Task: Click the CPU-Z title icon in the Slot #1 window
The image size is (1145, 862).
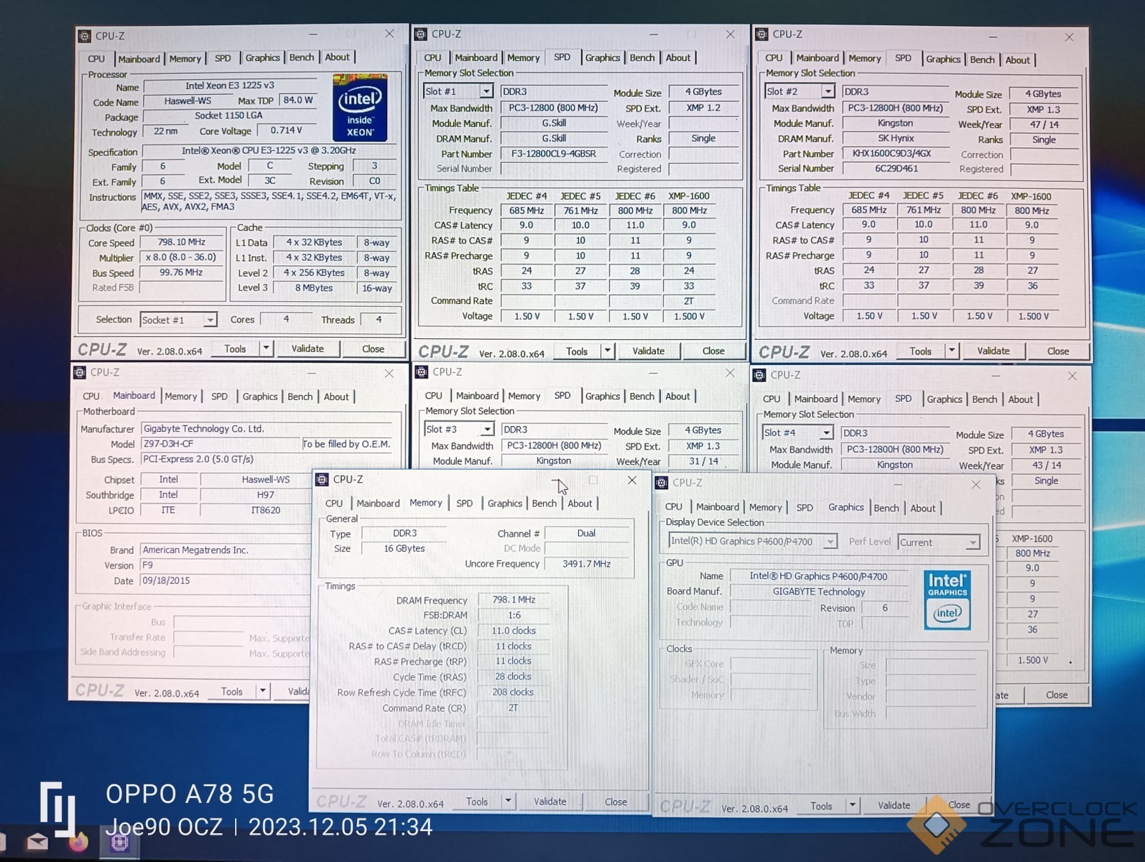Action: click(x=421, y=34)
